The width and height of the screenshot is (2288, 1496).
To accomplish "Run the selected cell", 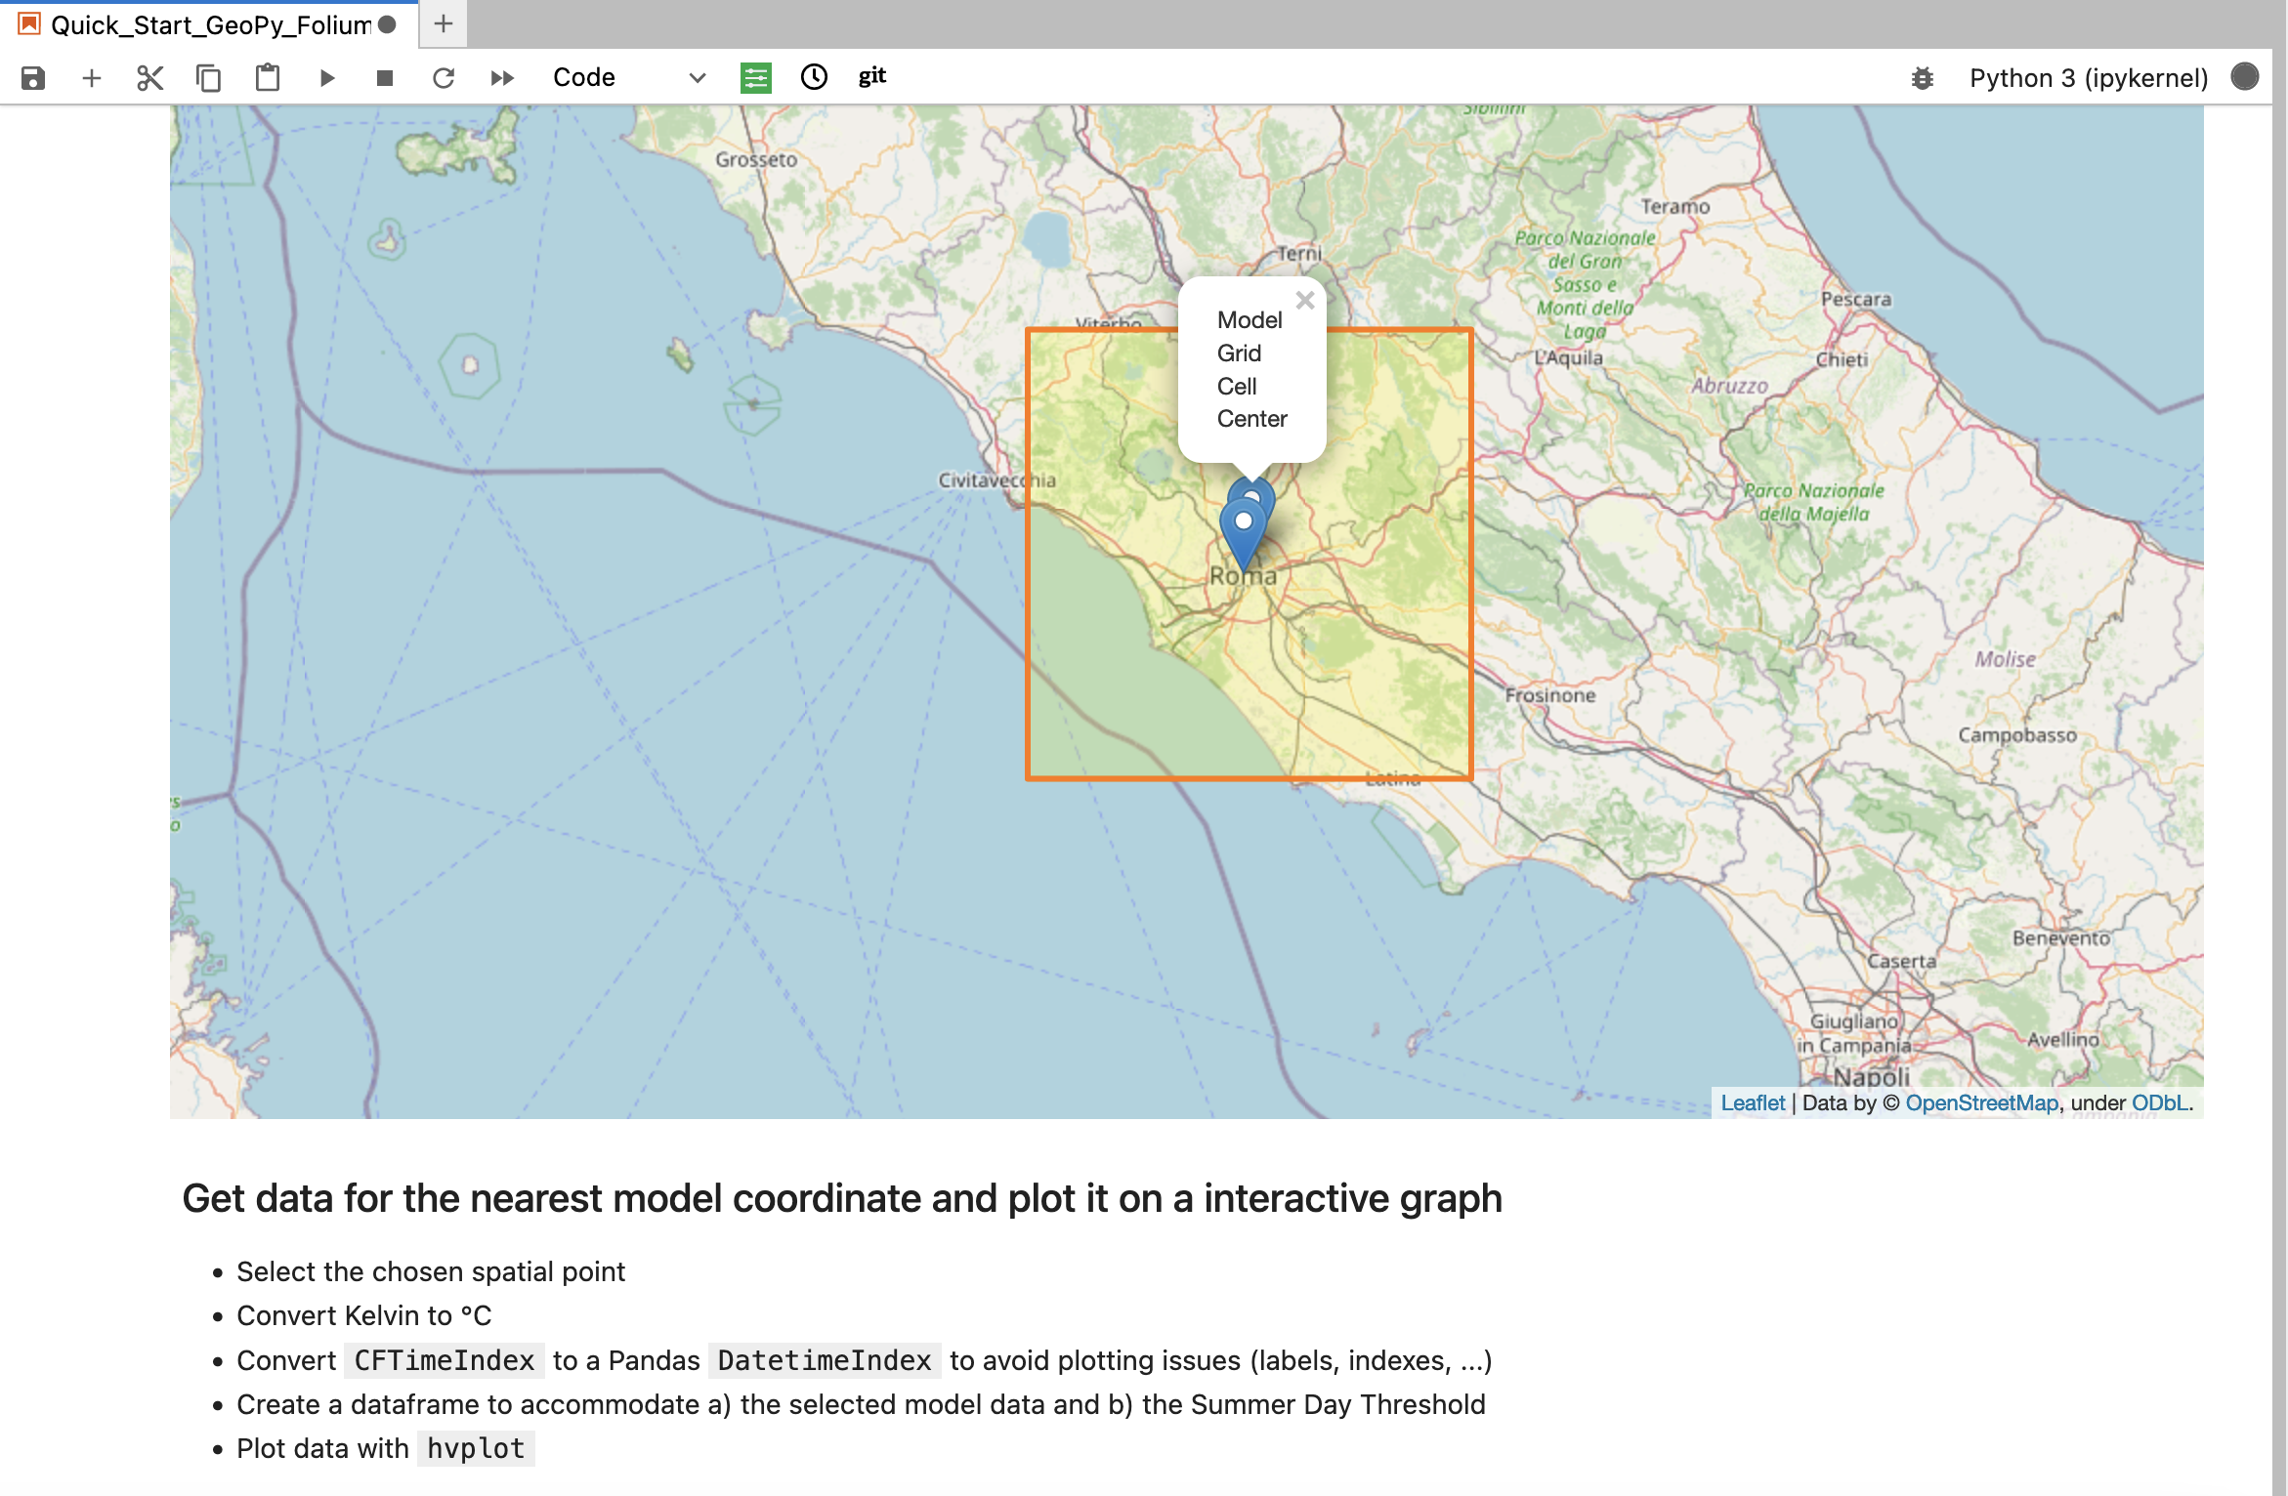I will tap(326, 77).
